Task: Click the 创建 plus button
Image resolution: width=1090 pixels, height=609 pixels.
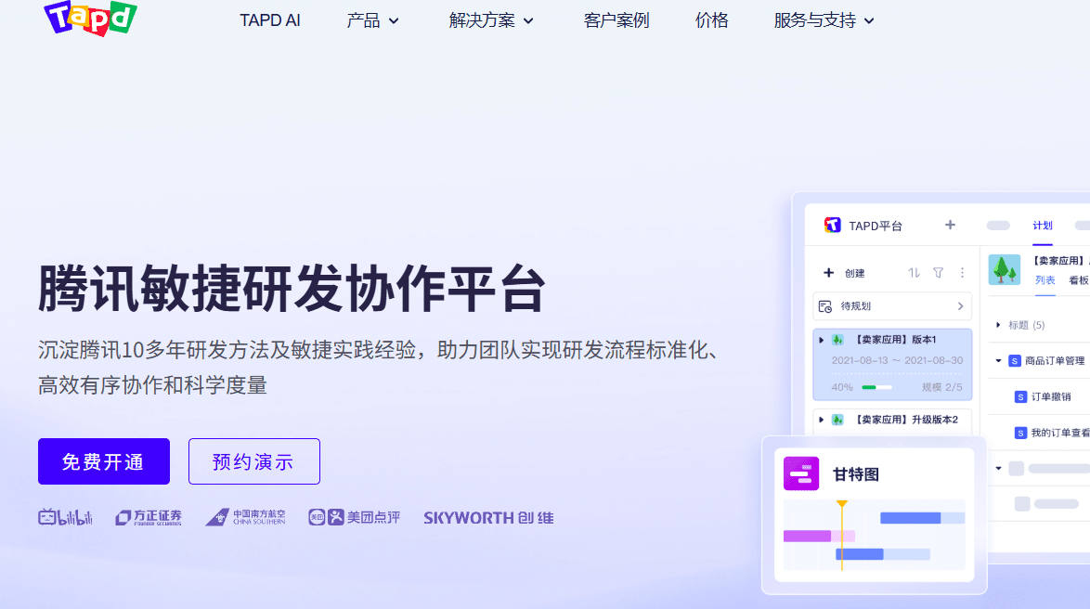Action: pyautogui.click(x=828, y=273)
